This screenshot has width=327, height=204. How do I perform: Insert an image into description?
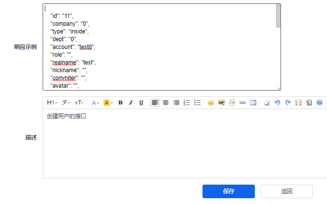click(x=221, y=103)
